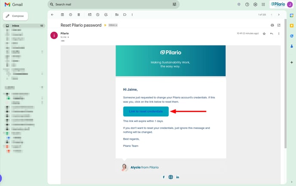Open Google apps grid

(263, 4)
